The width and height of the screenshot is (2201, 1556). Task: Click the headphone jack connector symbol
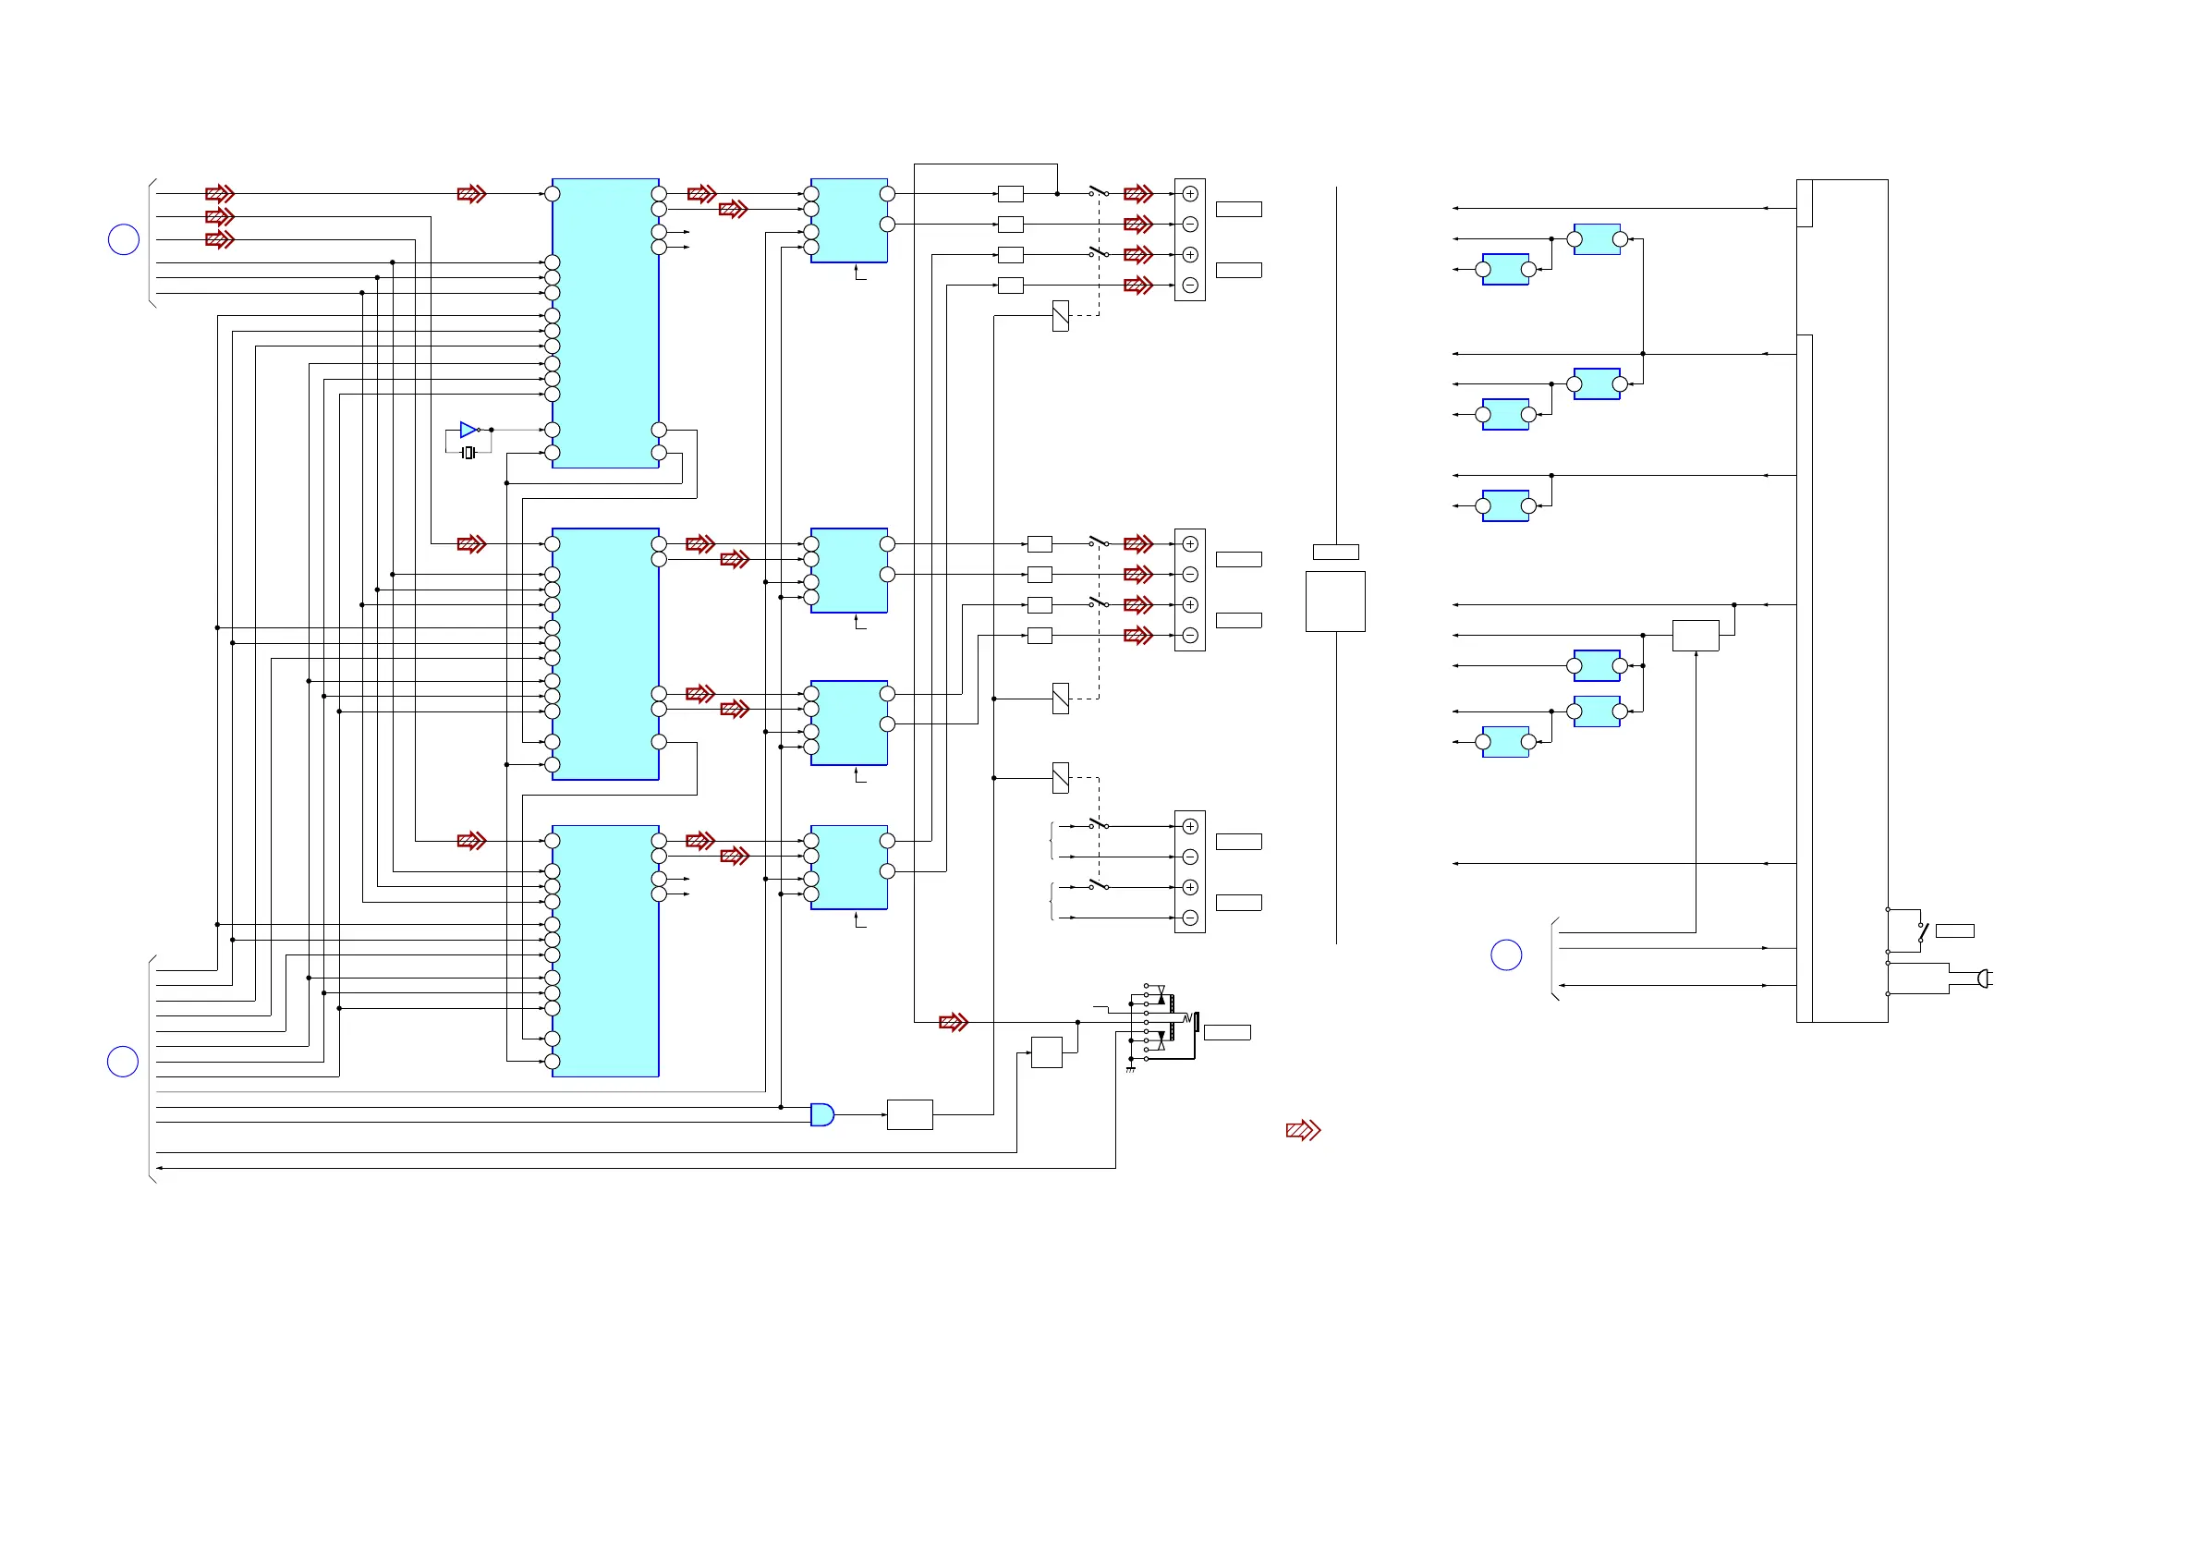tap(1170, 1022)
